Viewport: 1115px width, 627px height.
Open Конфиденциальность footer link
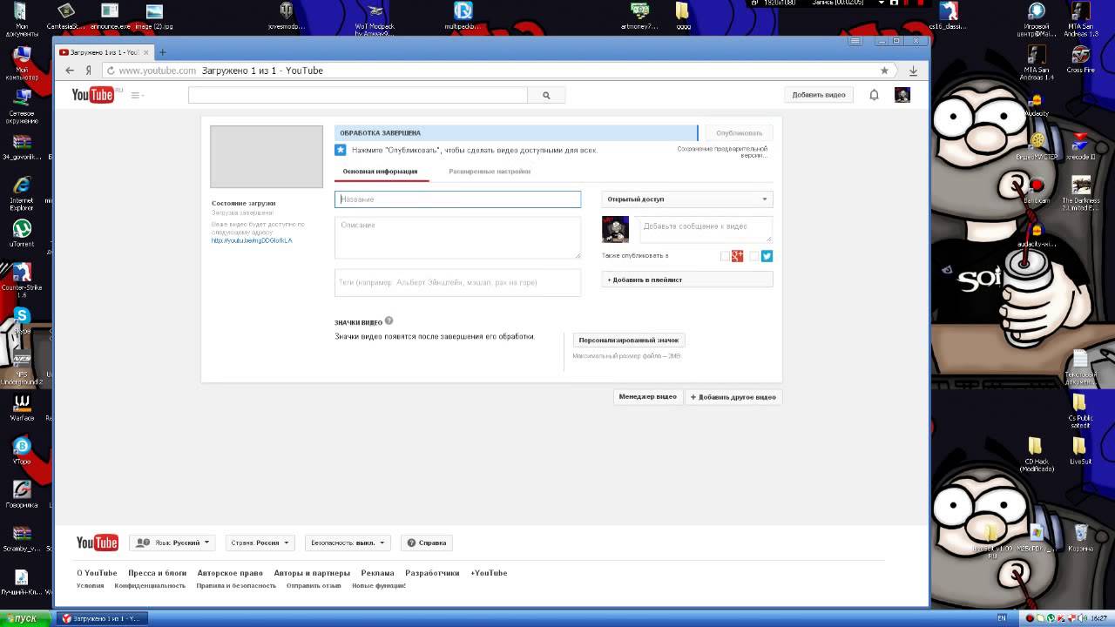(x=150, y=586)
